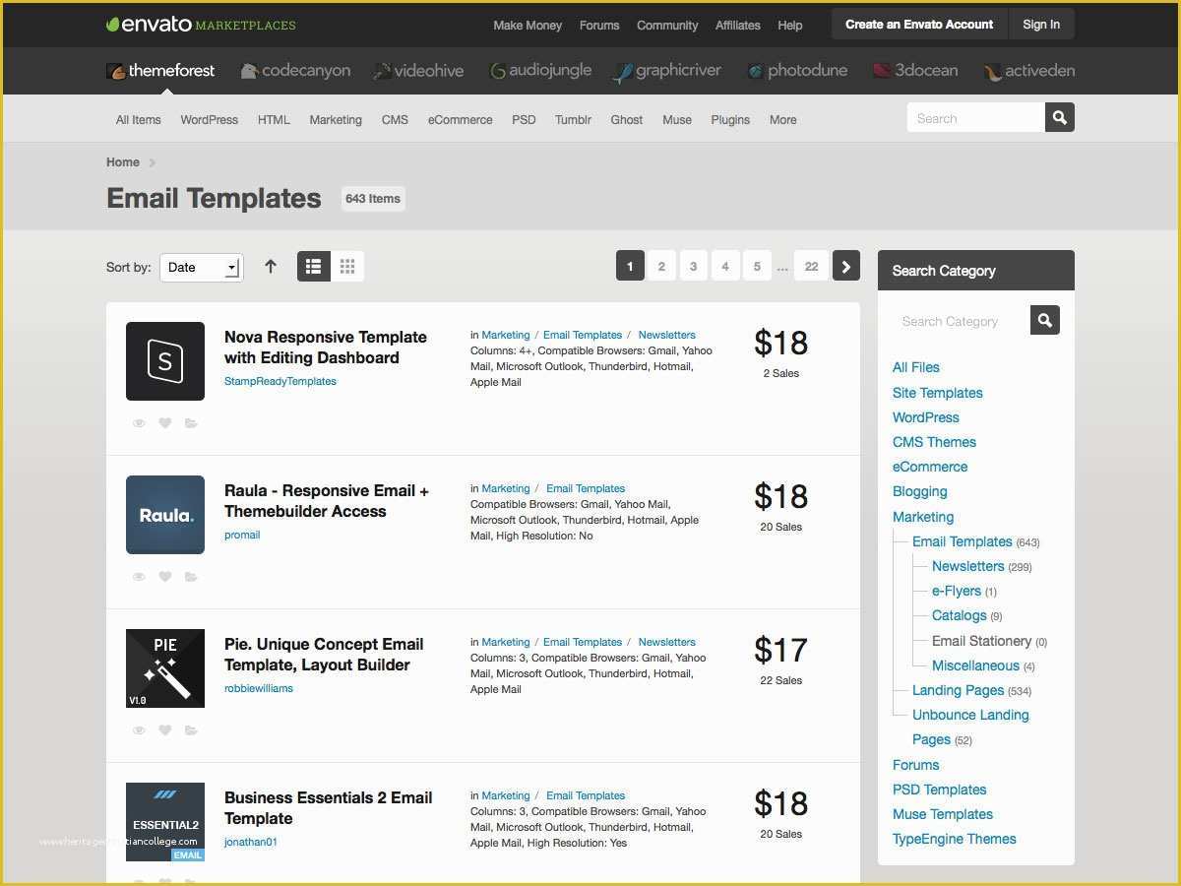Image resolution: width=1181 pixels, height=886 pixels.
Task: Click the preview eye icon for Raula template
Action: point(139,577)
